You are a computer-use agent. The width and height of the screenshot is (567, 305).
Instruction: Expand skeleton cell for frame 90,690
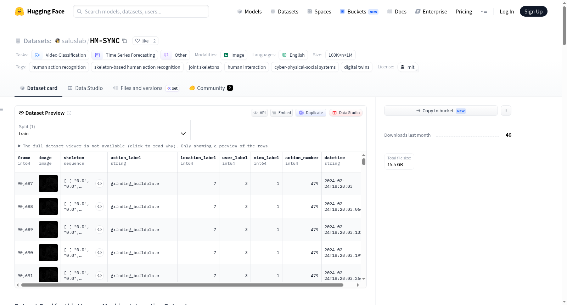[100, 253]
